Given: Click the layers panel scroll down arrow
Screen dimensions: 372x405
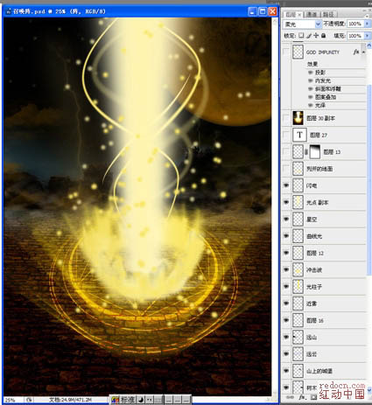Looking at the screenshot, I should (368, 389).
